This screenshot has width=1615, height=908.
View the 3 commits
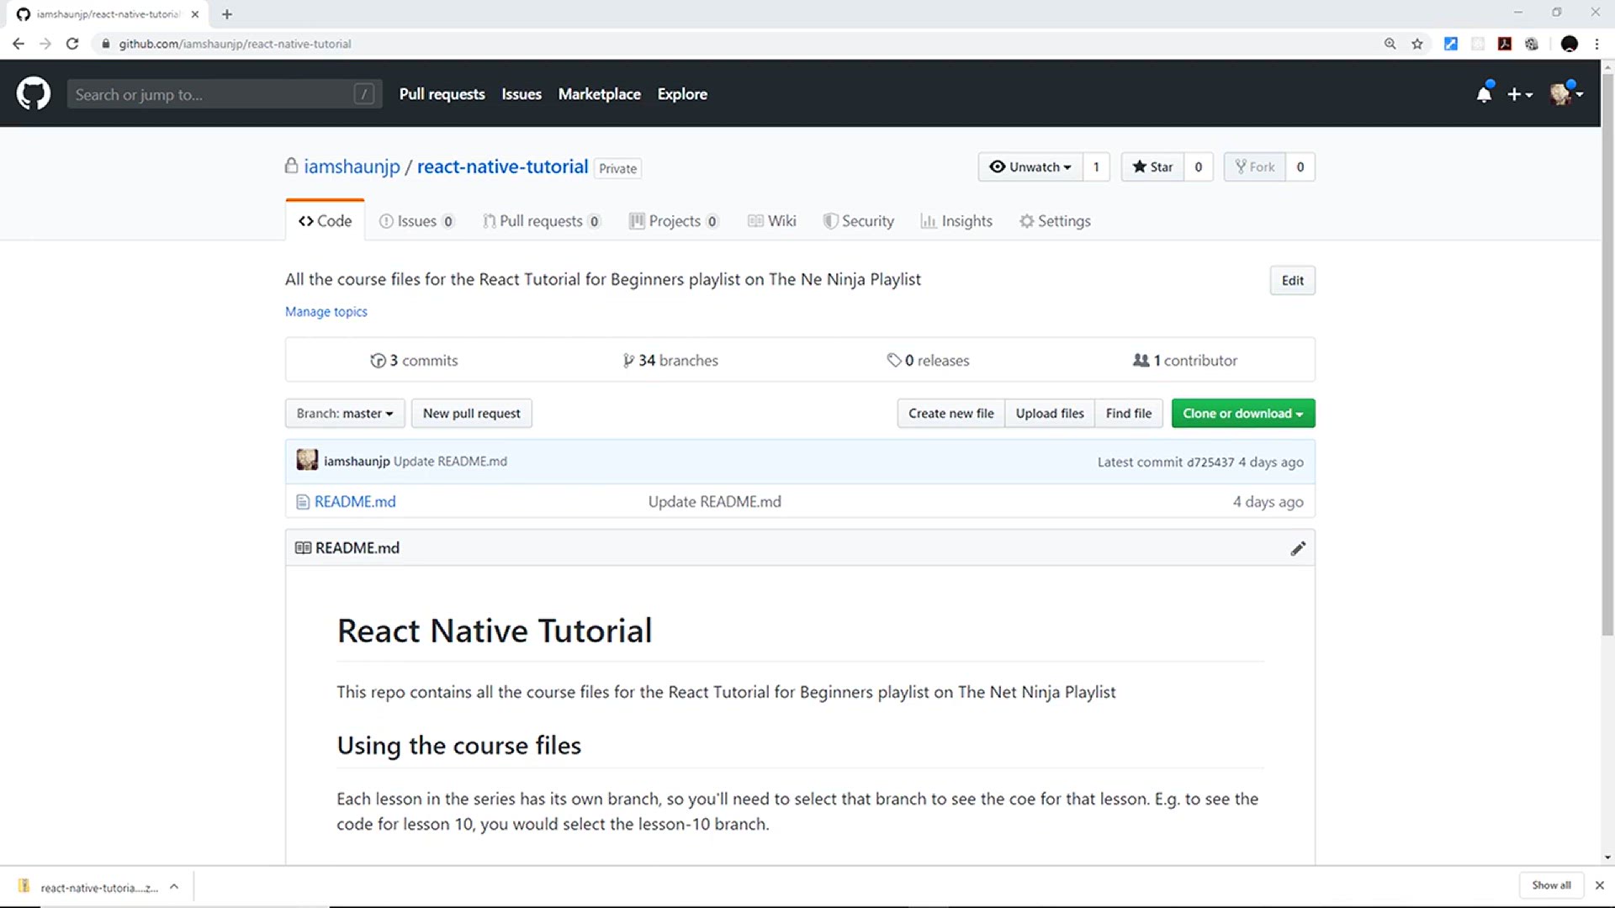(x=414, y=360)
